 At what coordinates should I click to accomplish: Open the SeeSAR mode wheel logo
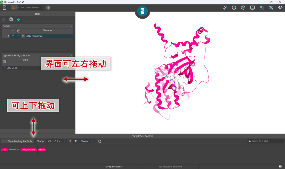click(142, 11)
